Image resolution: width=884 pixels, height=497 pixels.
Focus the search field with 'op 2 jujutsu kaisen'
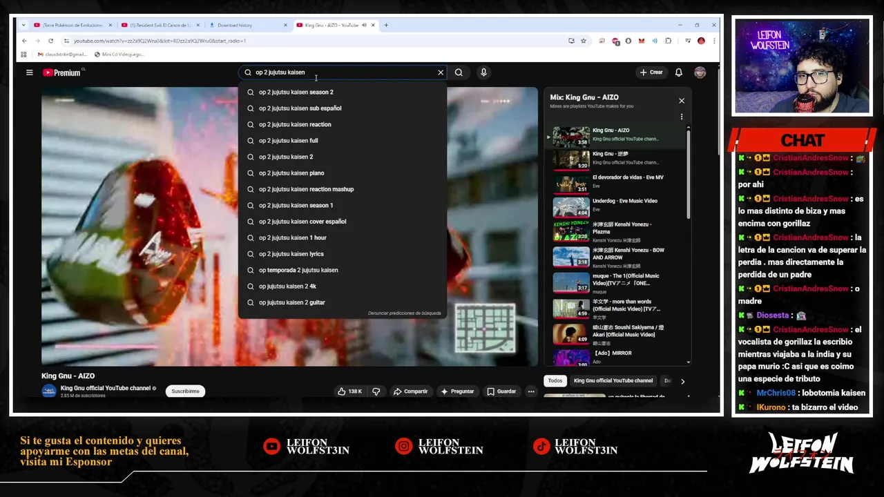pyautogui.click(x=342, y=72)
